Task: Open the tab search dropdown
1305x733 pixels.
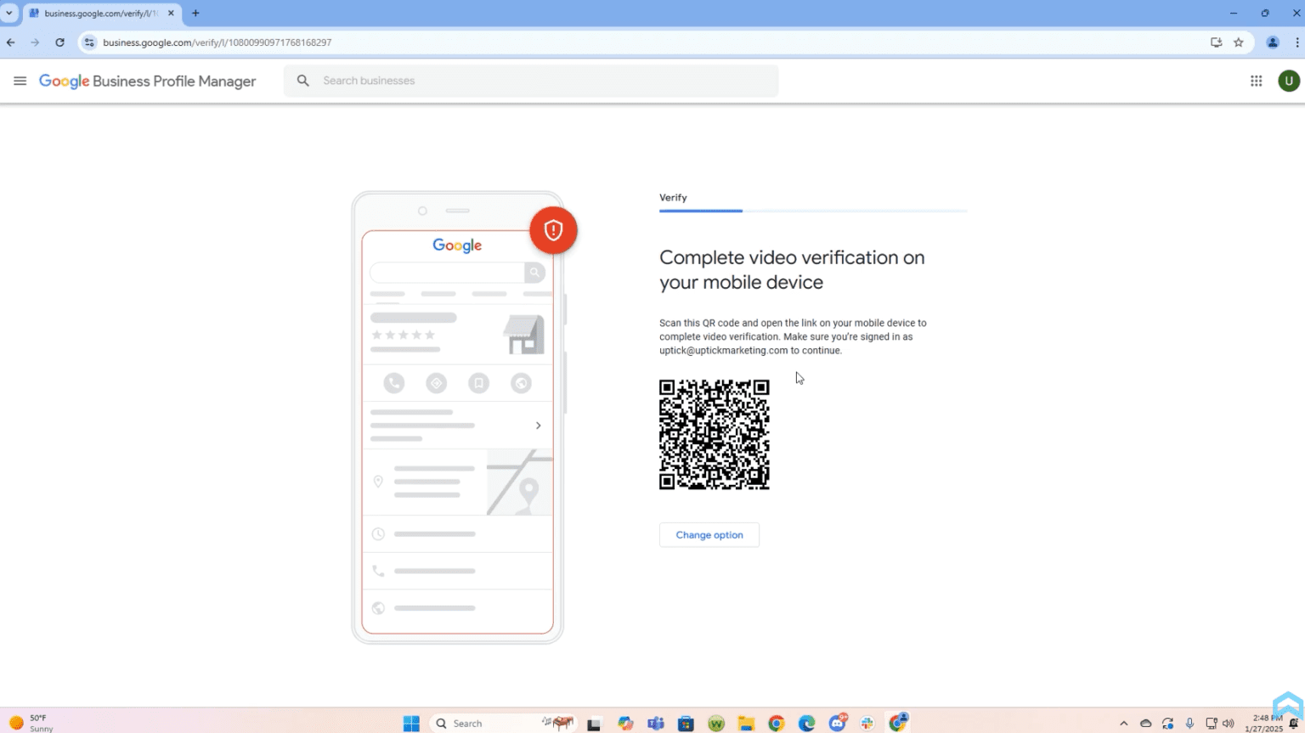Action: pos(9,14)
